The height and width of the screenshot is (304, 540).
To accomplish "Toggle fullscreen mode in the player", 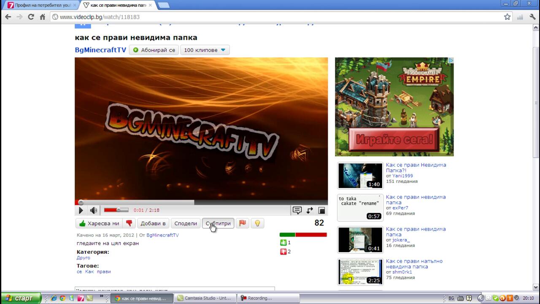I will [x=321, y=210].
